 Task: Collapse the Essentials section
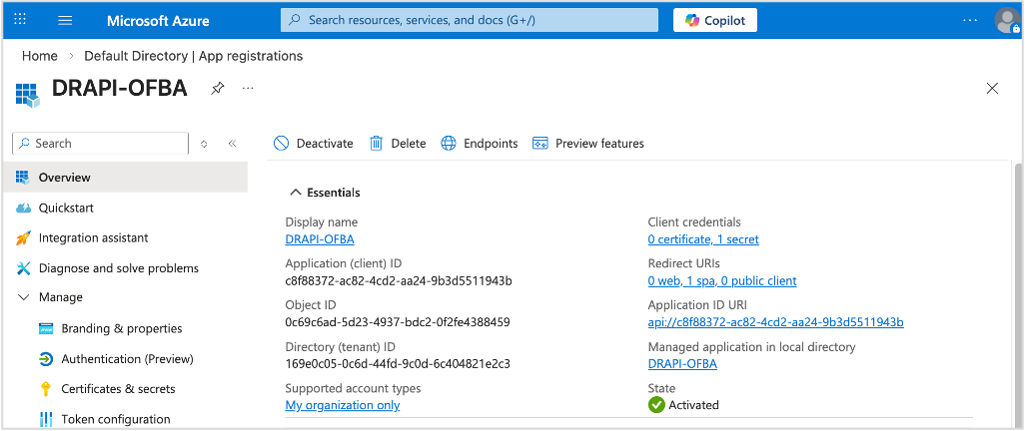325,193
